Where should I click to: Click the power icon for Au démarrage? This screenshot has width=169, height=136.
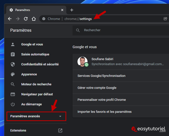click(13, 104)
